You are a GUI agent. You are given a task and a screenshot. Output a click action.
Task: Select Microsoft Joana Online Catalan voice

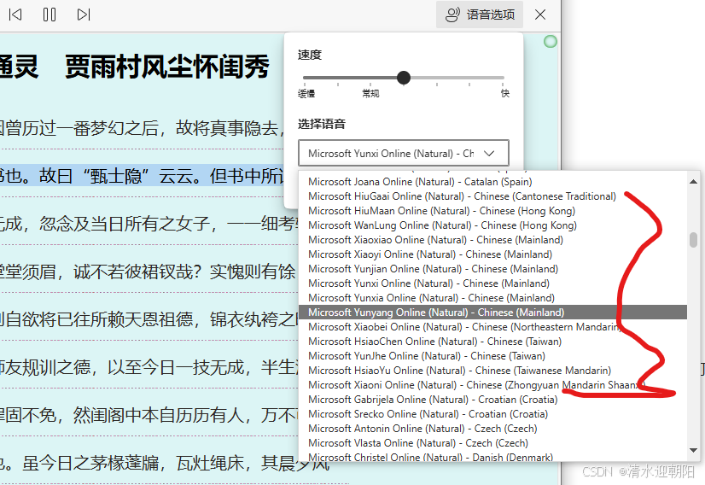point(492,182)
